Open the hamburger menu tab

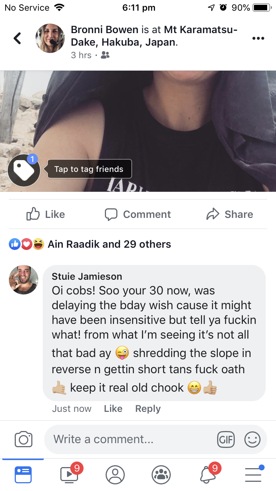pyautogui.click(x=254, y=474)
